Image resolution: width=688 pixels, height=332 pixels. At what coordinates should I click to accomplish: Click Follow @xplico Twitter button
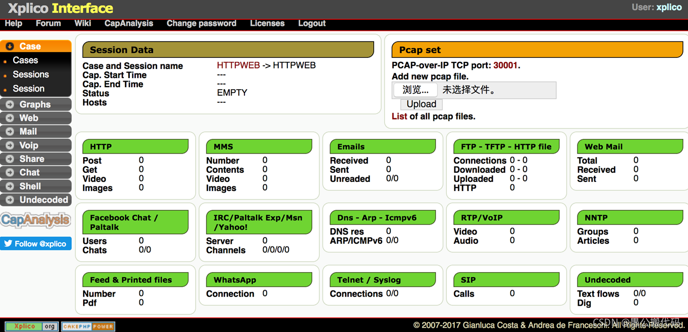(x=35, y=244)
